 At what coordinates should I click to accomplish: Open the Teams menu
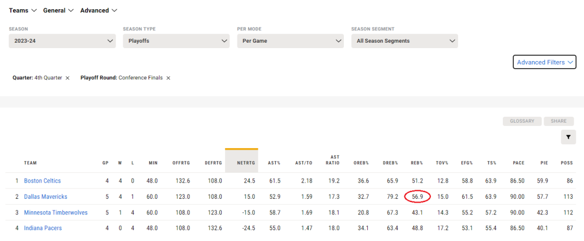pyautogui.click(x=23, y=10)
